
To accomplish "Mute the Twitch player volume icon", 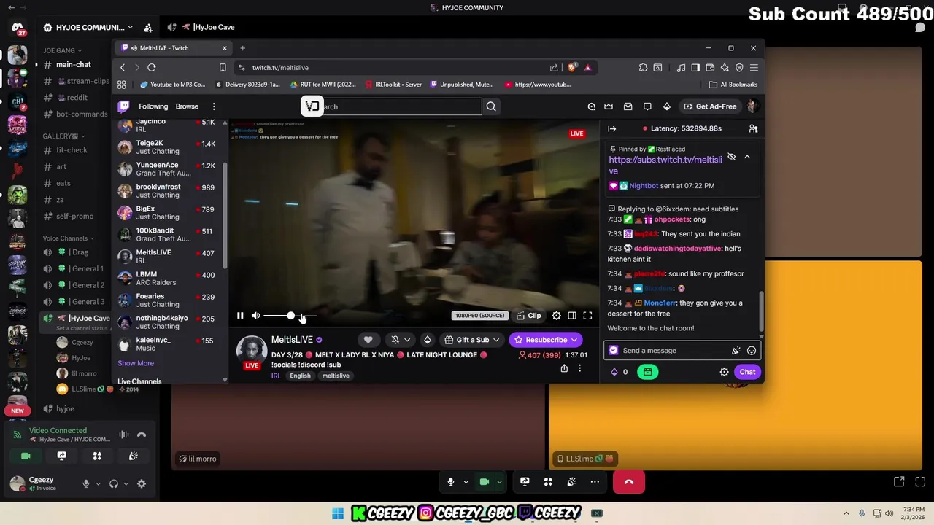I will coord(255,316).
